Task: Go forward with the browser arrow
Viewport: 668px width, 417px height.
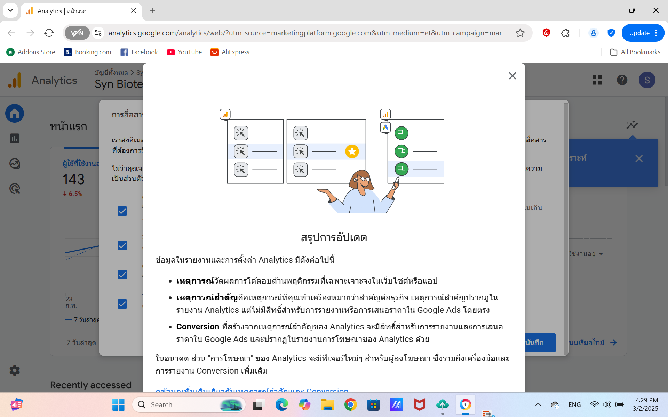Action: (30, 33)
